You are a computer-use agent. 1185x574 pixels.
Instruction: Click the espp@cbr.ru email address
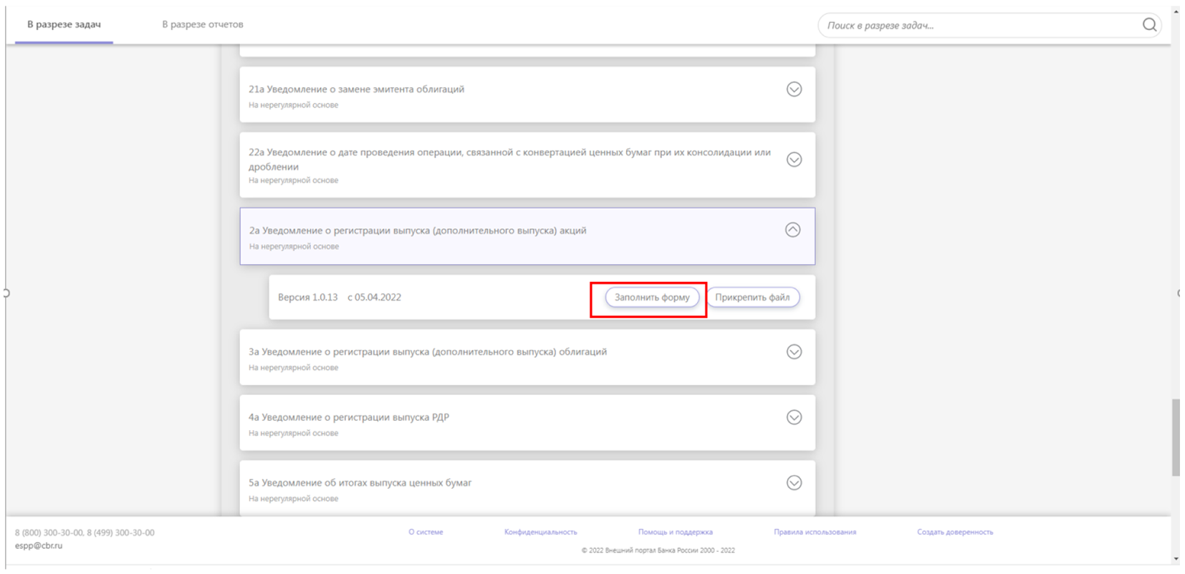click(39, 546)
